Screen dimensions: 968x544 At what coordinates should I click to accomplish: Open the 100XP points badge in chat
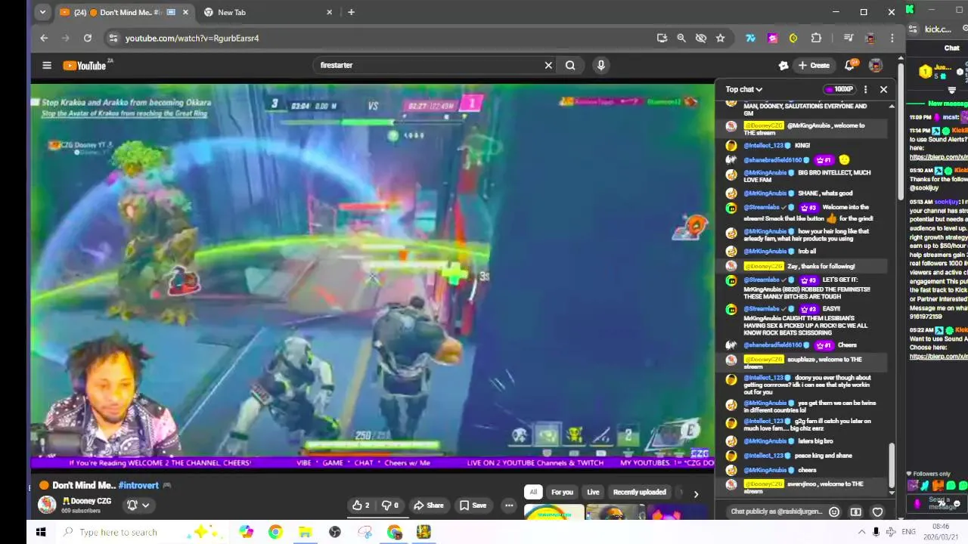click(839, 89)
